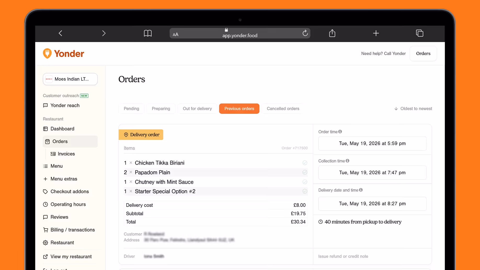Click the Billing / transactions cart icon
The height and width of the screenshot is (270, 480).
(45, 230)
